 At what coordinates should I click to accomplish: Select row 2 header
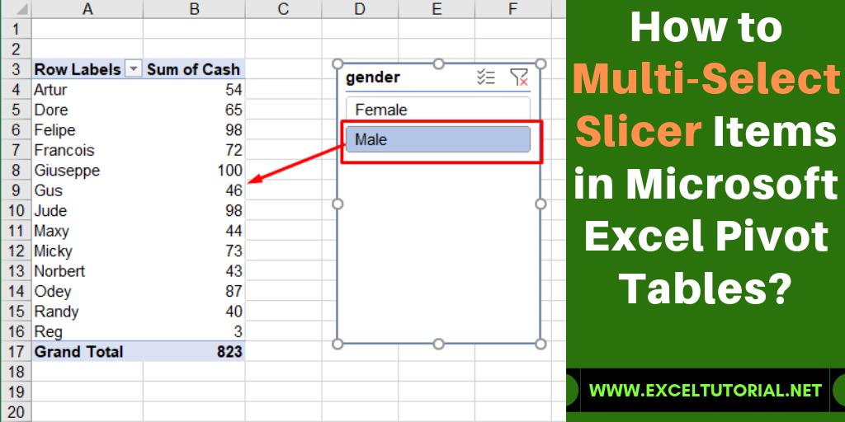pos(16,49)
